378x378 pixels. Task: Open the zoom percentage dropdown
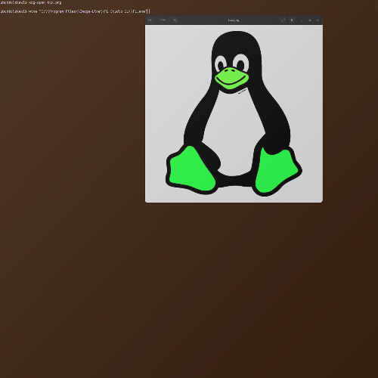click(x=164, y=20)
